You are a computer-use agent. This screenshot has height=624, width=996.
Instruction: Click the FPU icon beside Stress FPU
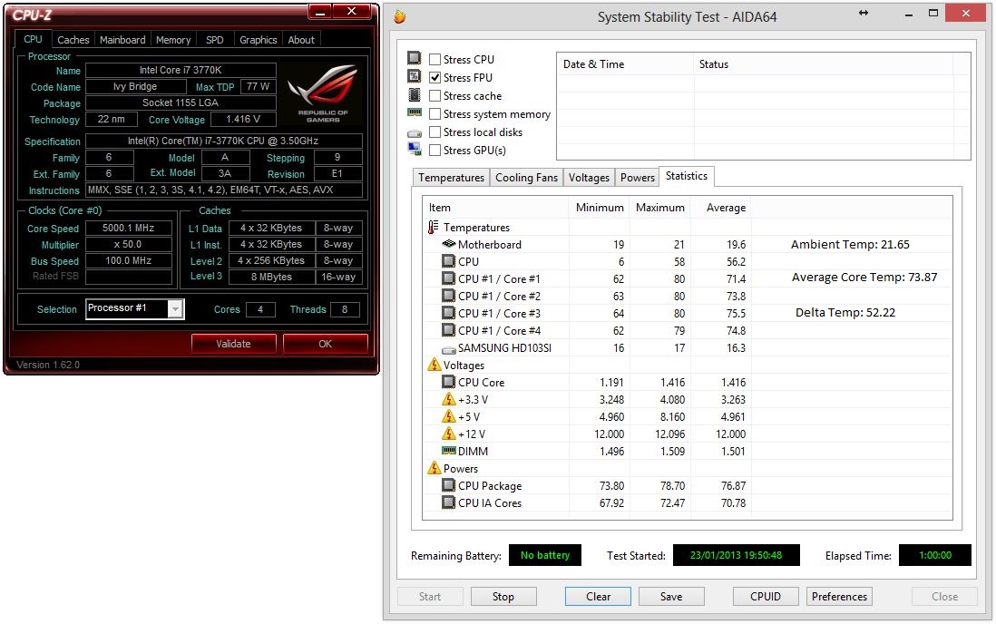click(x=415, y=77)
